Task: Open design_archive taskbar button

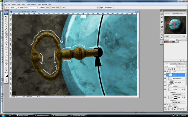Action: point(24,115)
